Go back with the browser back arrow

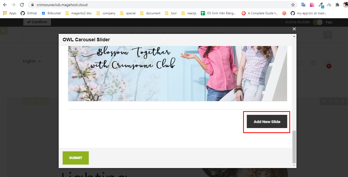click(x=5, y=5)
